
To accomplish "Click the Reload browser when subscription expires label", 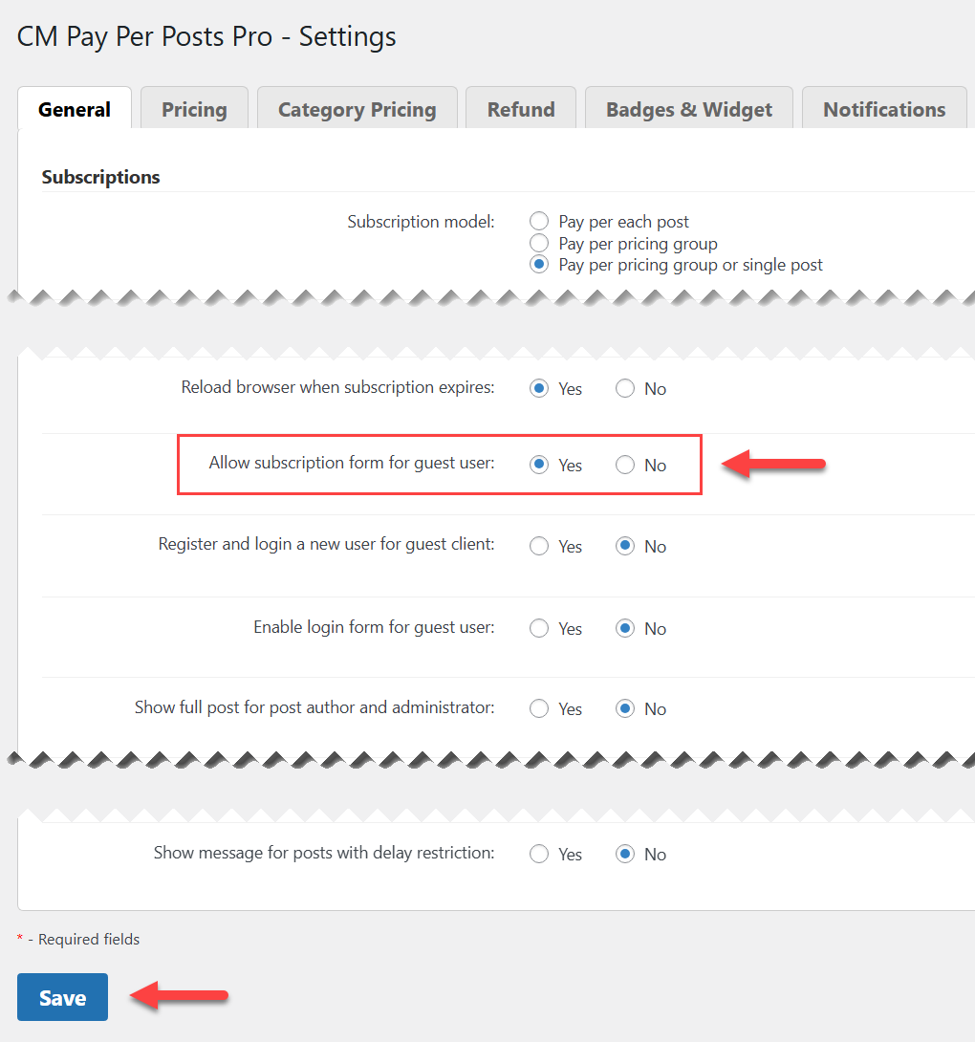I will pyautogui.click(x=337, y=387).
